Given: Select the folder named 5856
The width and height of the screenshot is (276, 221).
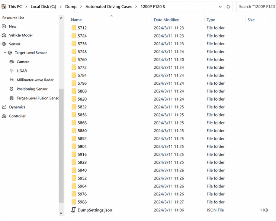Looking at the screenshot, I should point(82,115).
